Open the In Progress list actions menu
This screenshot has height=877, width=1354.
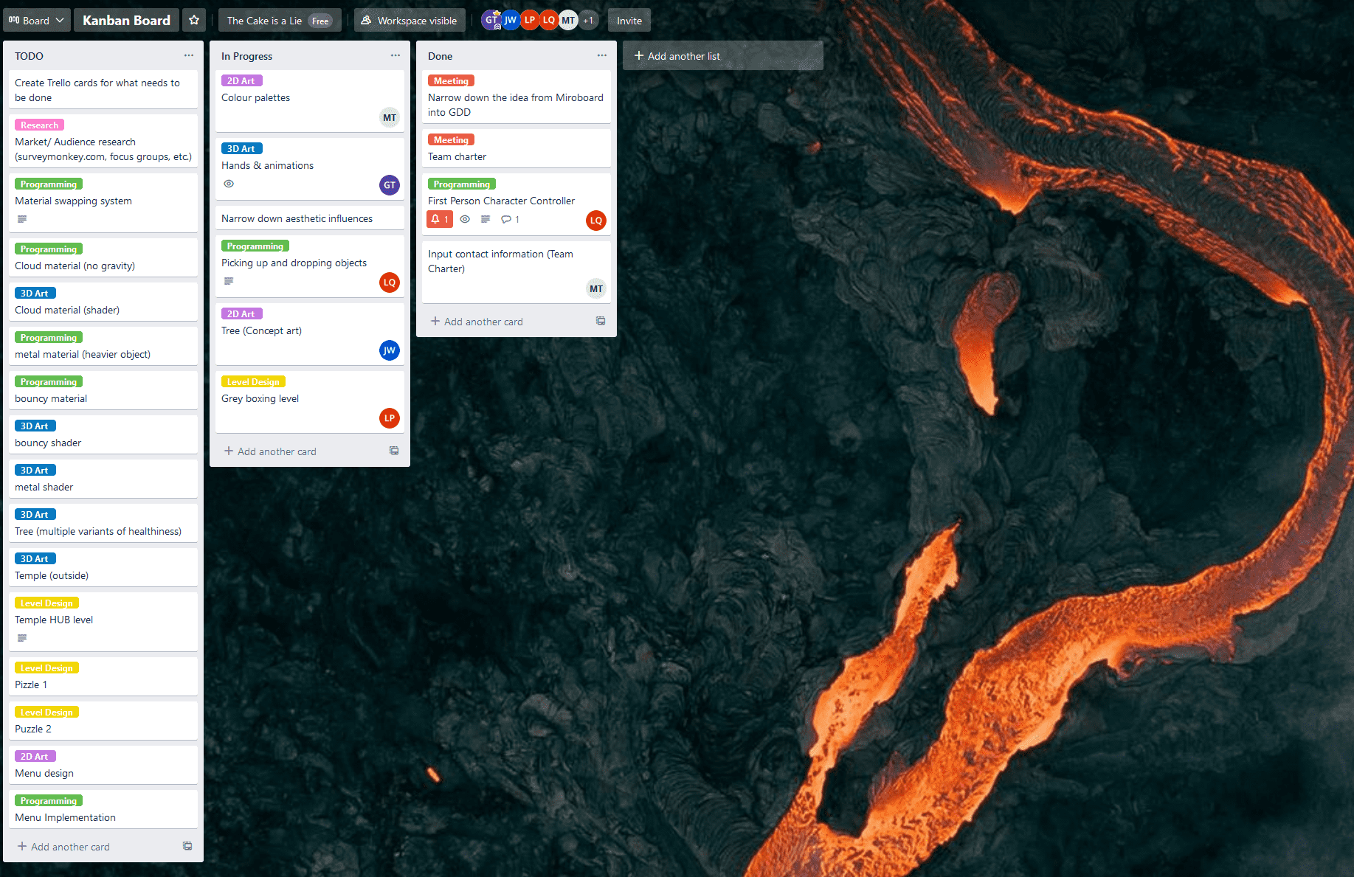396,55
